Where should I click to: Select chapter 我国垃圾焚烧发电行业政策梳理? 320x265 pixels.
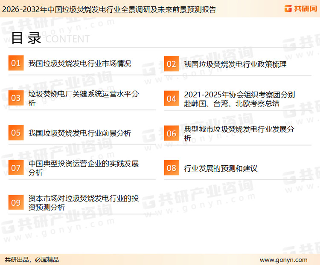click(235, 64)
